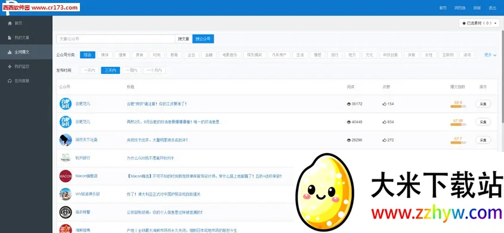Open the 【Macon精选】 article link
Screen dimensions: 504x233
205,176
